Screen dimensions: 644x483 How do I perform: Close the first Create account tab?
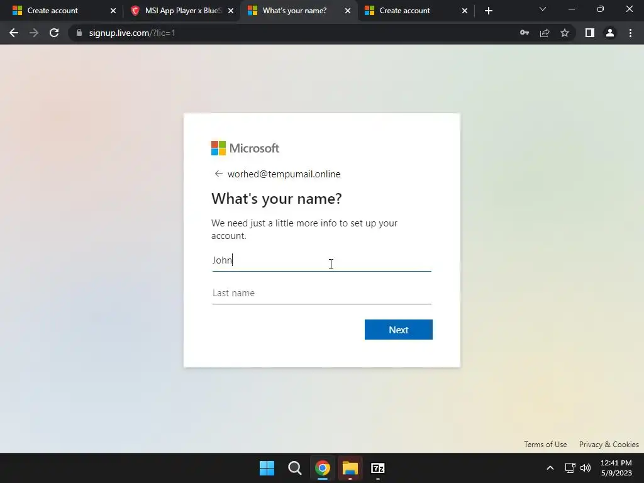[x=113, y=11]
